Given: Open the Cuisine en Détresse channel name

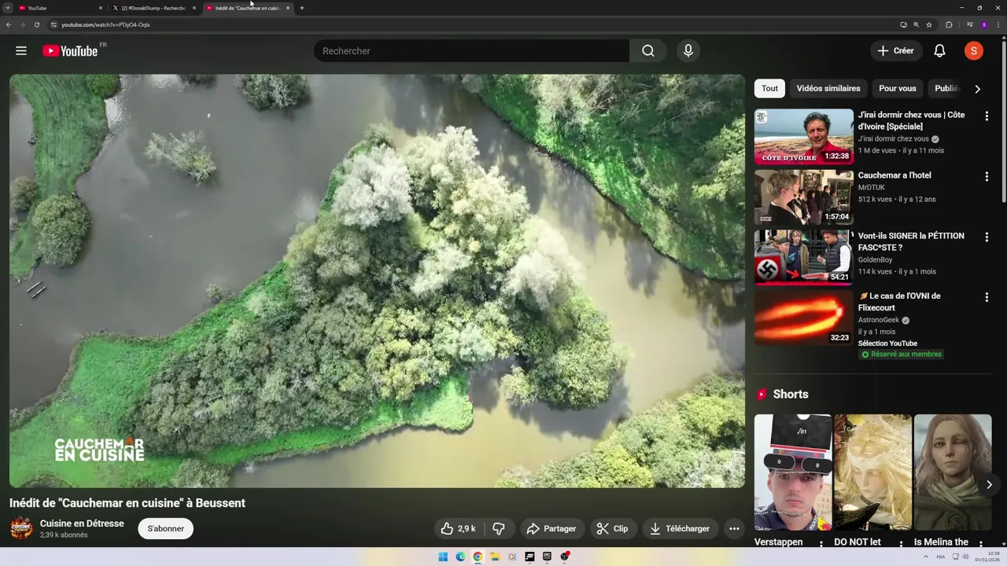Looking at the screenshot, I should [x=82, y=524].
